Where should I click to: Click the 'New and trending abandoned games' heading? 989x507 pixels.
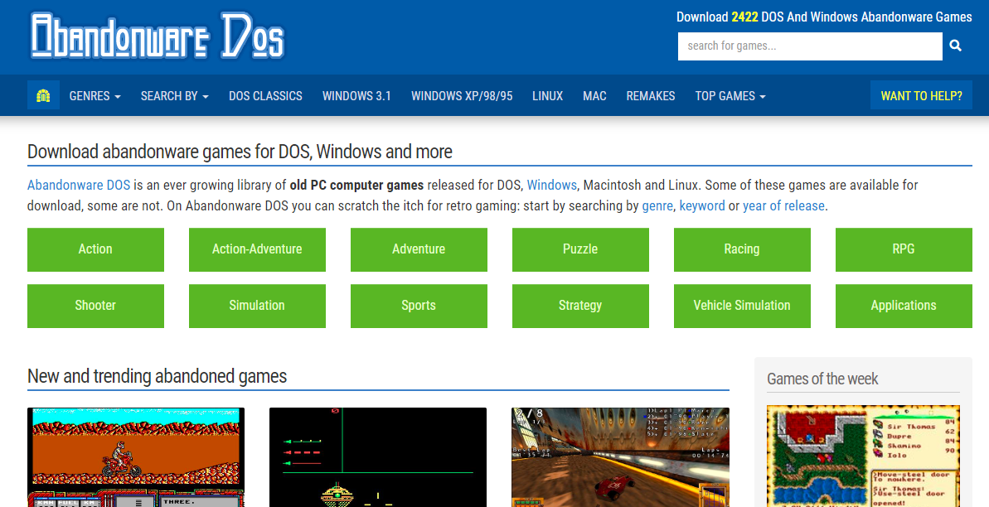click(x=157, y=376)
